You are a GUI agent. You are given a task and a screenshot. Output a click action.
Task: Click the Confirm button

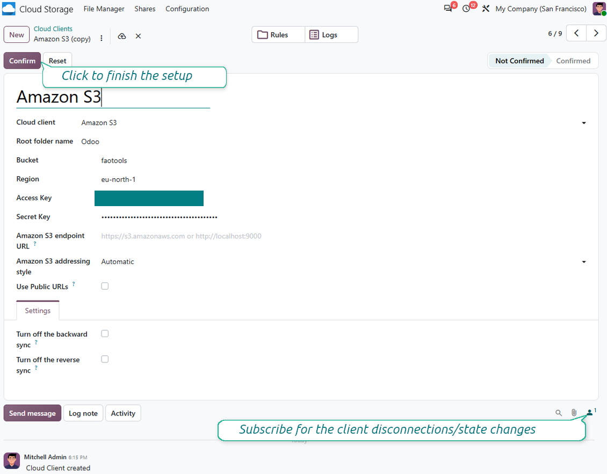(22, 61)
